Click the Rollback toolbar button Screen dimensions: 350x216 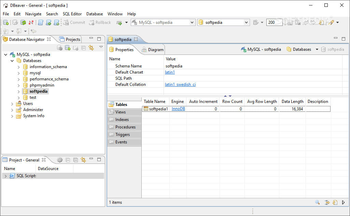(100, 22)
